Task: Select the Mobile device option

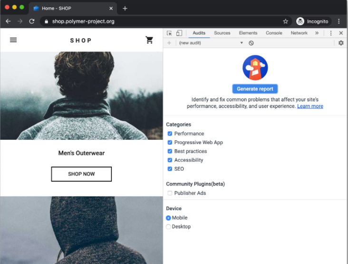Action: coord(168,218)
